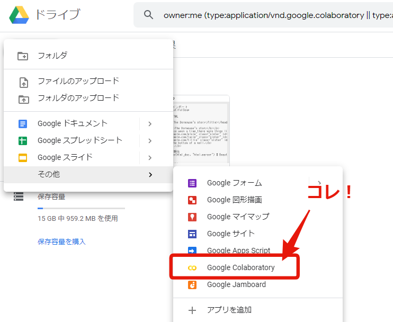This screenshot has height=322, width=393.
Task: Click the yellow Google Slides icon
Action: click(x=23, y=158)
